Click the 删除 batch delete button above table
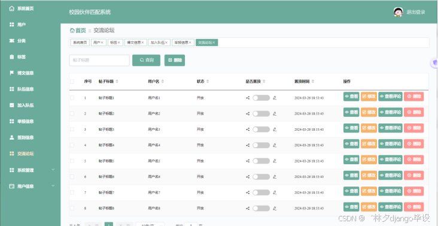The height and width of the screenshot is (226, 438). 175,60
